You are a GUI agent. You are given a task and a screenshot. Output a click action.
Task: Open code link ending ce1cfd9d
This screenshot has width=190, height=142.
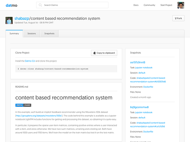pyautogui.click(x=148, y=125)
